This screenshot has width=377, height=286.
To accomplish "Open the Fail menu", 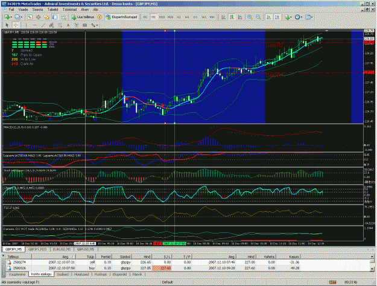I will pos(11,10).
